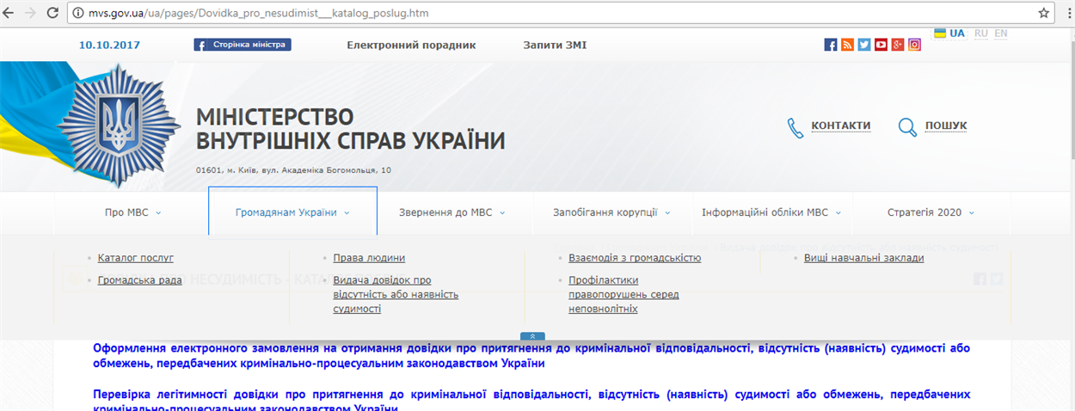Click the magnifier search icon
The height and width of the screenshot is (411, 1075).
click(x=907, y=127)
